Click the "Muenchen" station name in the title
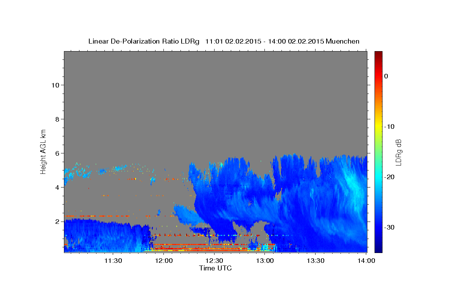The width and height of the screenshot is (454, 303). click(343, 41)
